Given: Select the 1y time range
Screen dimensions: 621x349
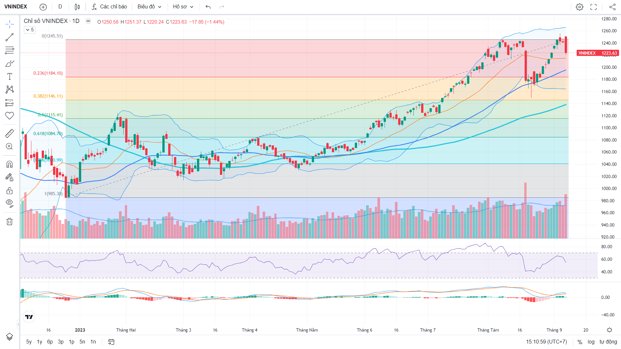Looking at the screenshot, I should click(x=39, y=342).
